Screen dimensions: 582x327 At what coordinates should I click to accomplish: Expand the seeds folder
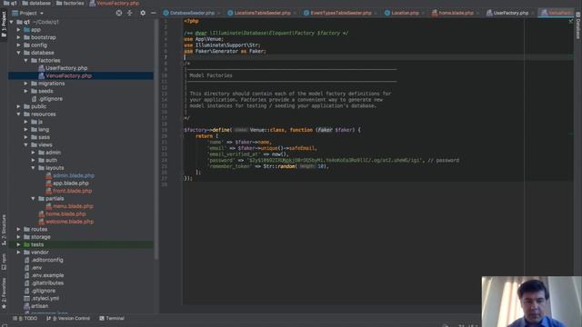[26, 91]
